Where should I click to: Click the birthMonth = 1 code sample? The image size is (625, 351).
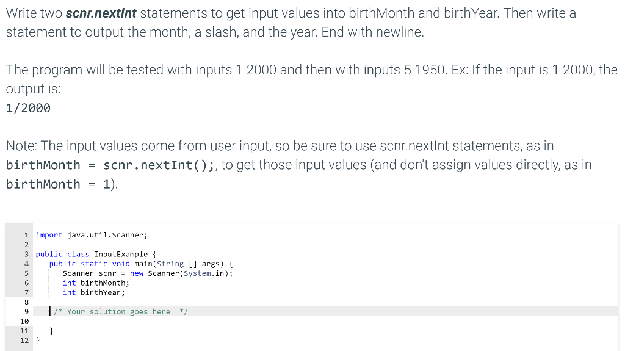tap(58, 184)
